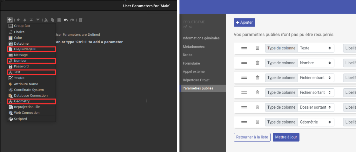
Task: Delete the Géométrie parameter row
Action: click(257, 122)
